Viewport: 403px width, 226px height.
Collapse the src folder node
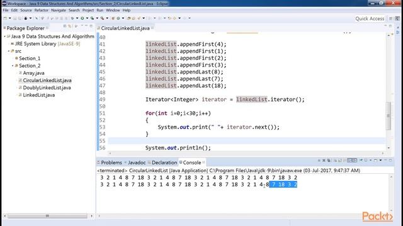8,51
